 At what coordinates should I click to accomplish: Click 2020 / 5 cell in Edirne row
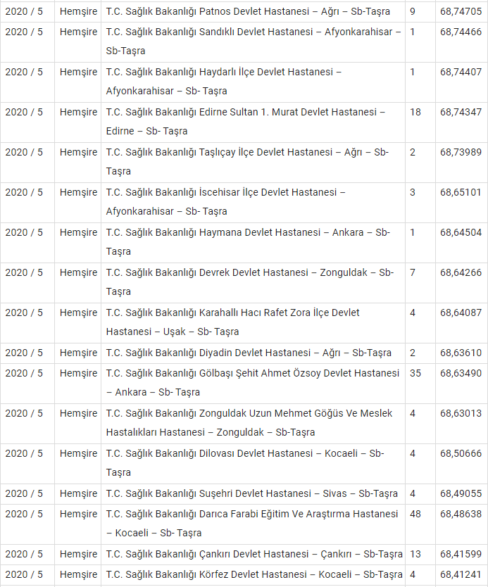click(24, 112)
